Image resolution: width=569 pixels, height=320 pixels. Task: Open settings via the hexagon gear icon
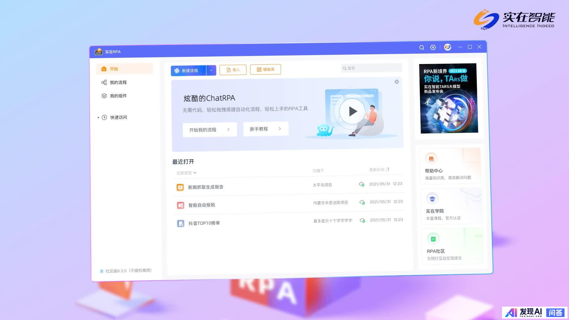[x=433, y=47]
